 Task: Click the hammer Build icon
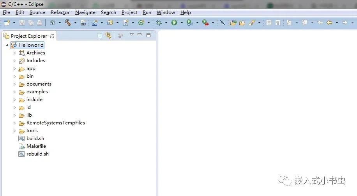(68, 23)
